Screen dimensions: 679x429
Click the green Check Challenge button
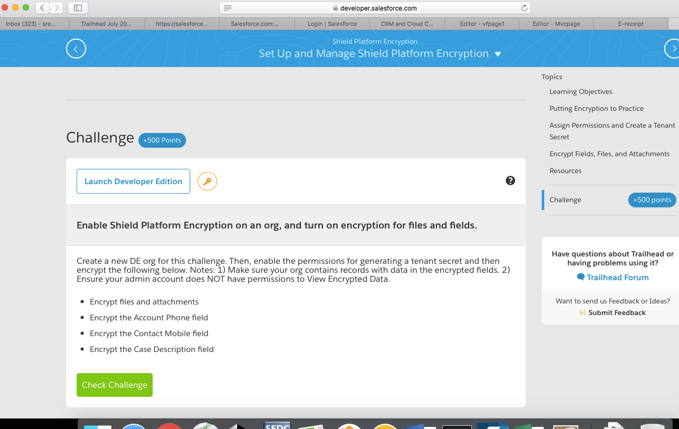[x=115, y=385]
